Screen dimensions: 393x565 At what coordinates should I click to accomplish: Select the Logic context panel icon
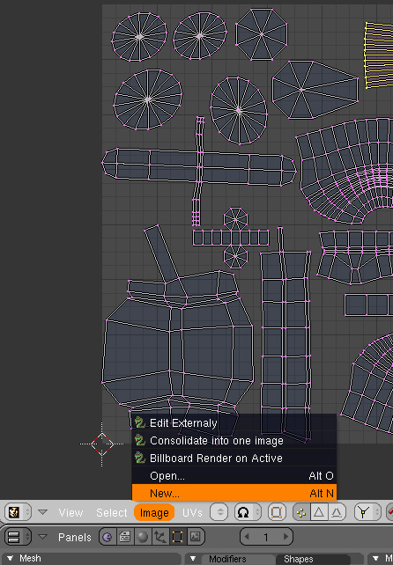point(108,537)
